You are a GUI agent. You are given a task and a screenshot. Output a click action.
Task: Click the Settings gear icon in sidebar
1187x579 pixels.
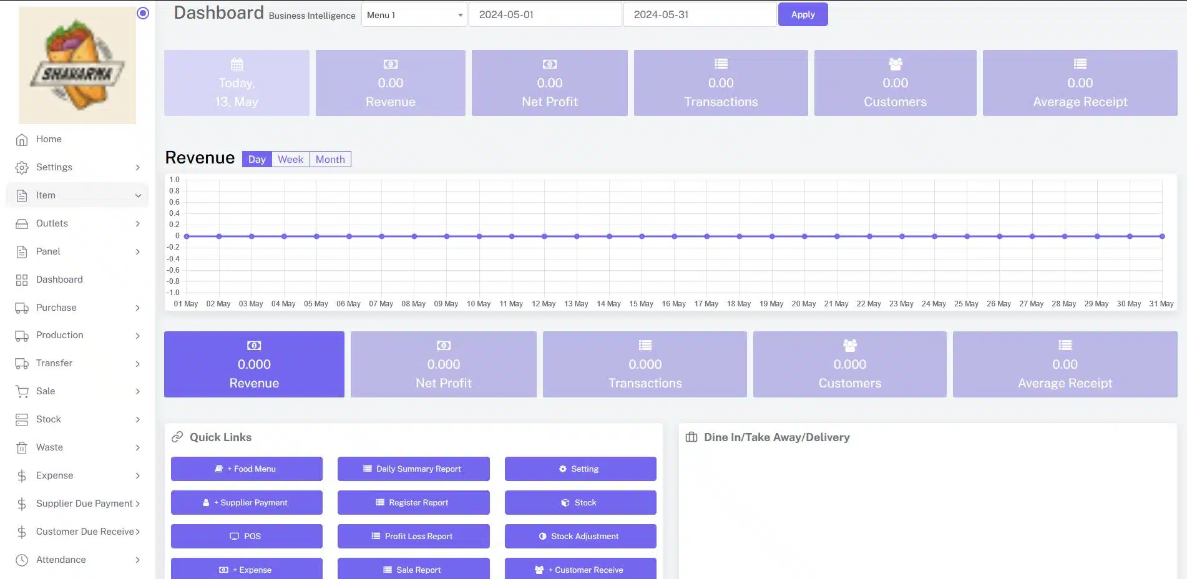[22, 168]
